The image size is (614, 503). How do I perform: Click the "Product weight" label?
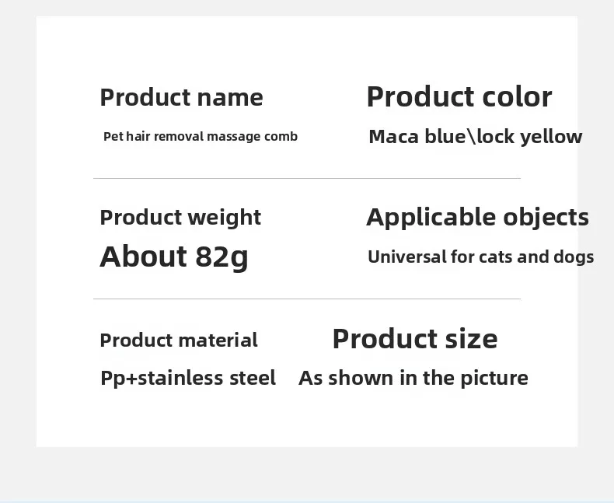180,218
